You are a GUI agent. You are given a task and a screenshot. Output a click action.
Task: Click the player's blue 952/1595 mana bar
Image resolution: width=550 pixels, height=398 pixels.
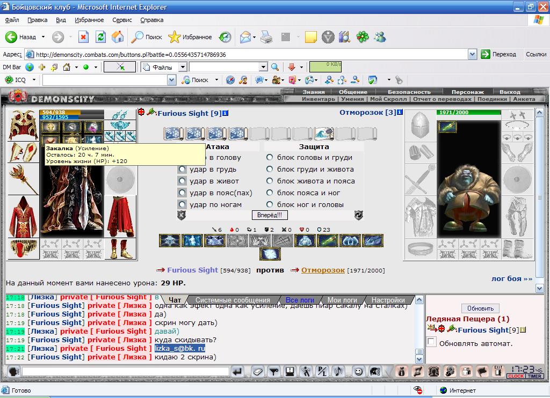click(x=71, y=117)
